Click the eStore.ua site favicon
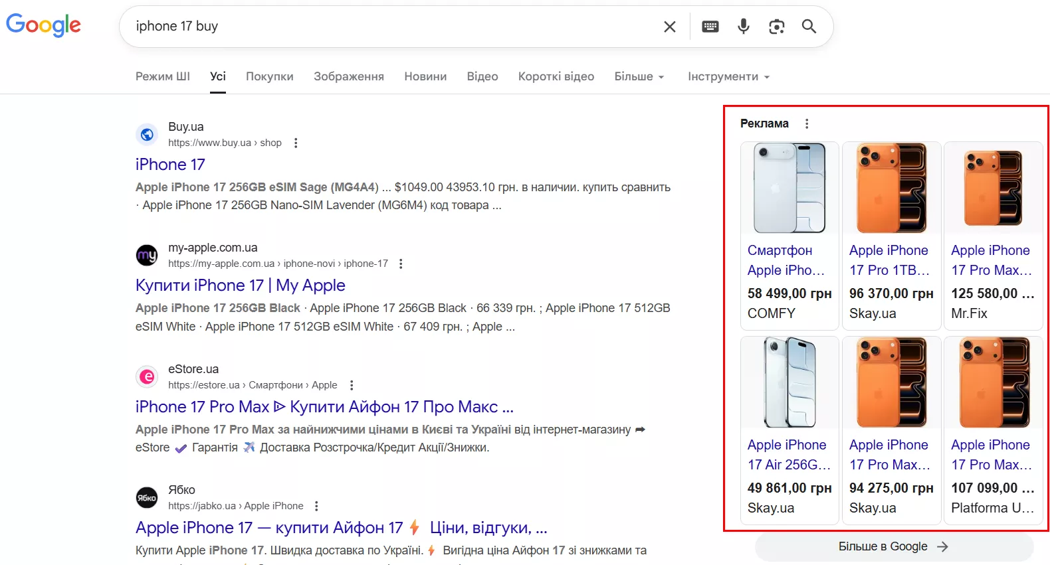Viewport: 1050px width, 565px height. point(147,377)
